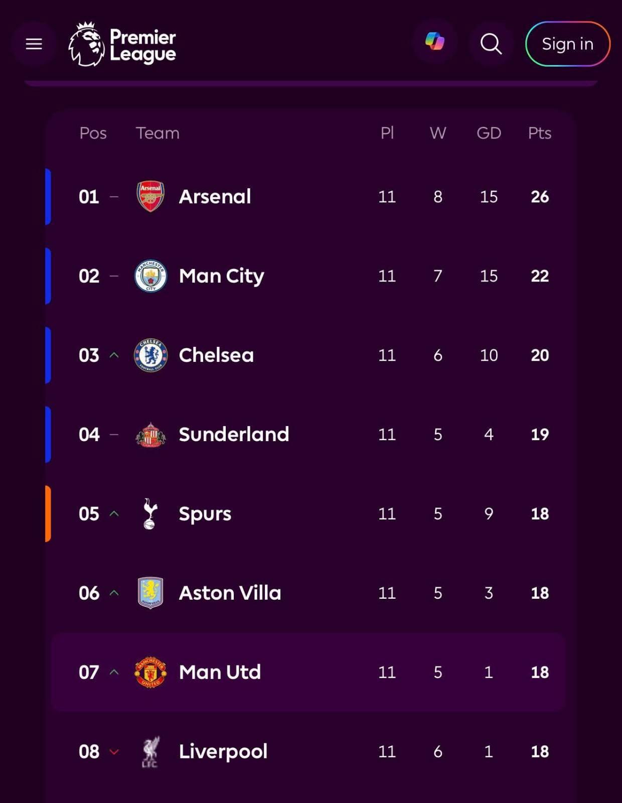Click the Chelsea club crest
The width and height of the screenshot is (622, 803).
click(150, 355)
